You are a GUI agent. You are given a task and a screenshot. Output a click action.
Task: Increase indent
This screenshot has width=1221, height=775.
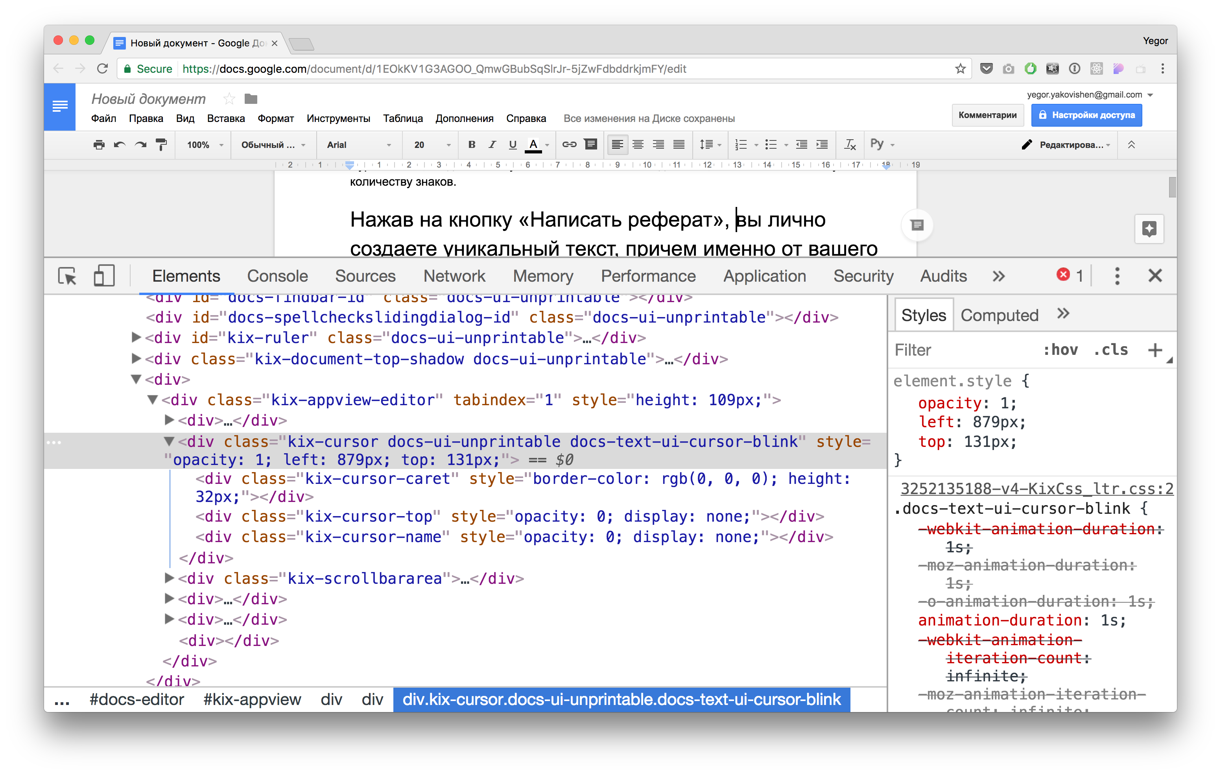[x=822, y=144]
